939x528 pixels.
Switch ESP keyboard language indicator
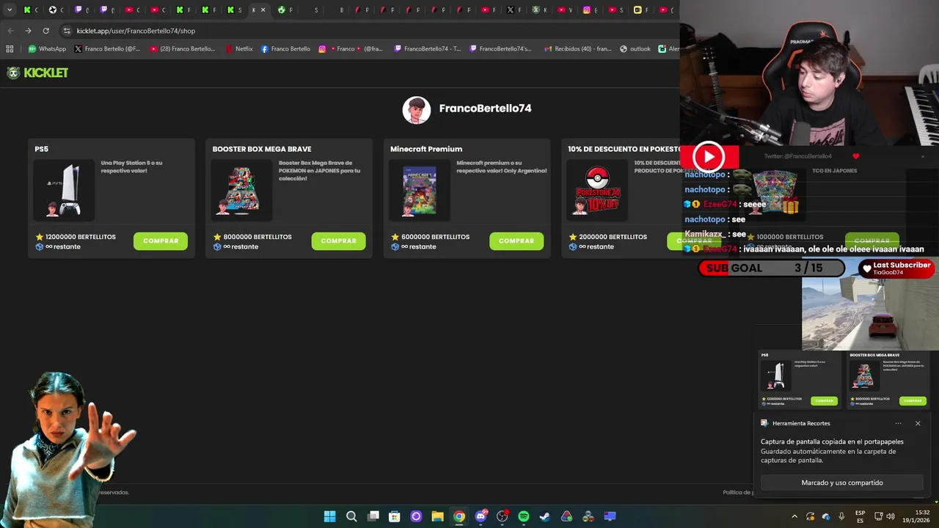tap(860, 516)
